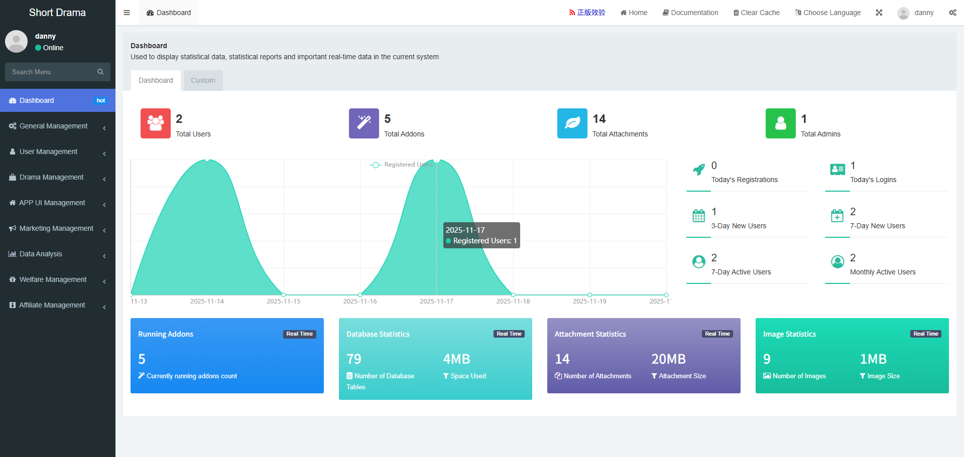
Task: Click the green Total Admins icon
Action: click(781, 123)
